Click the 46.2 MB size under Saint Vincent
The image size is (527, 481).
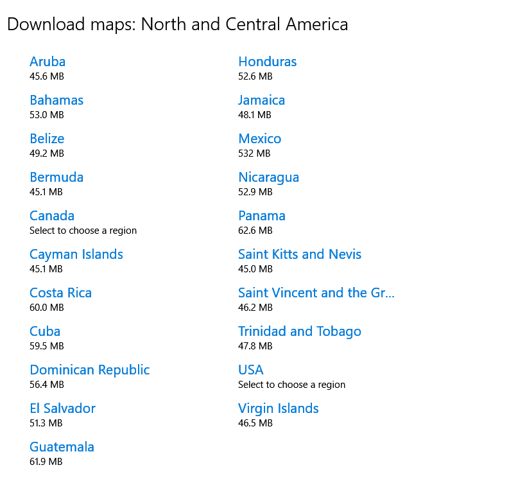point(255,308)
